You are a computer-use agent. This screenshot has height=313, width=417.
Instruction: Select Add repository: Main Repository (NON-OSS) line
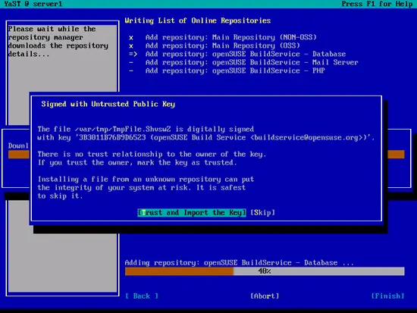[231, 37]
